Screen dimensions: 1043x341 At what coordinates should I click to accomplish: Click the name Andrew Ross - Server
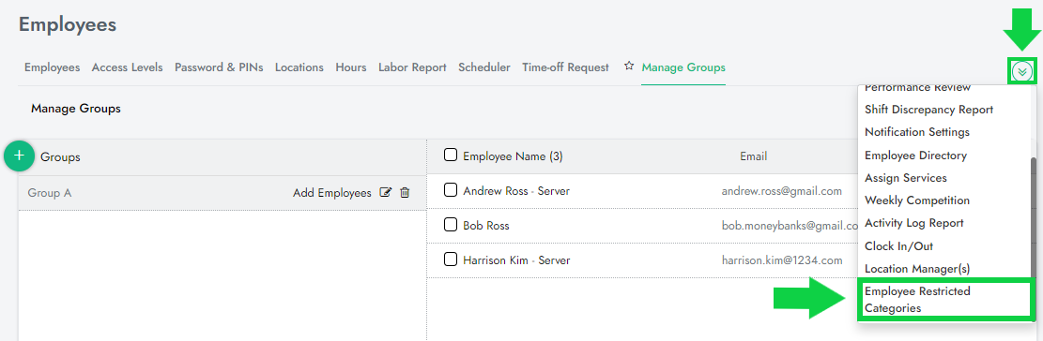(516, 191)
